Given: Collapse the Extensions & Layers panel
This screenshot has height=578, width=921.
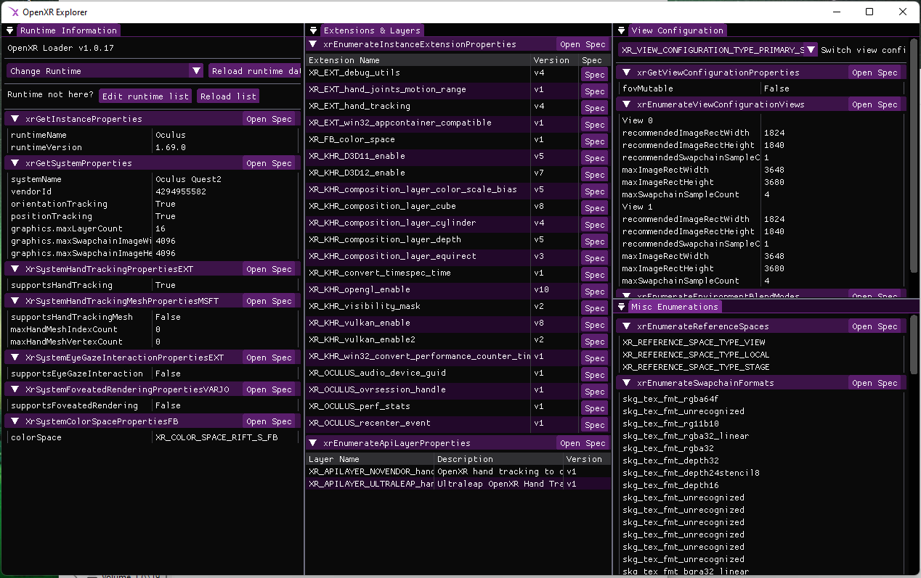Looking at the screenshot, I should (x=313, y=30).
